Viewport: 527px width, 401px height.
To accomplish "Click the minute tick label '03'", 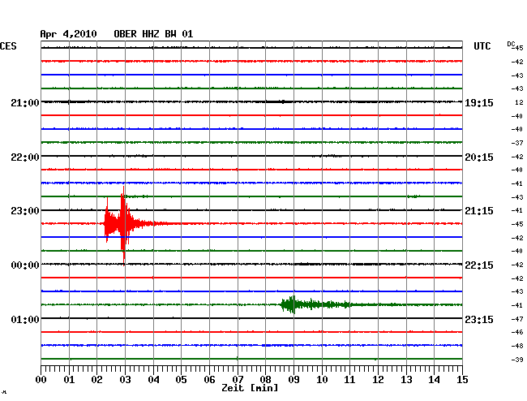I will 125,379.
